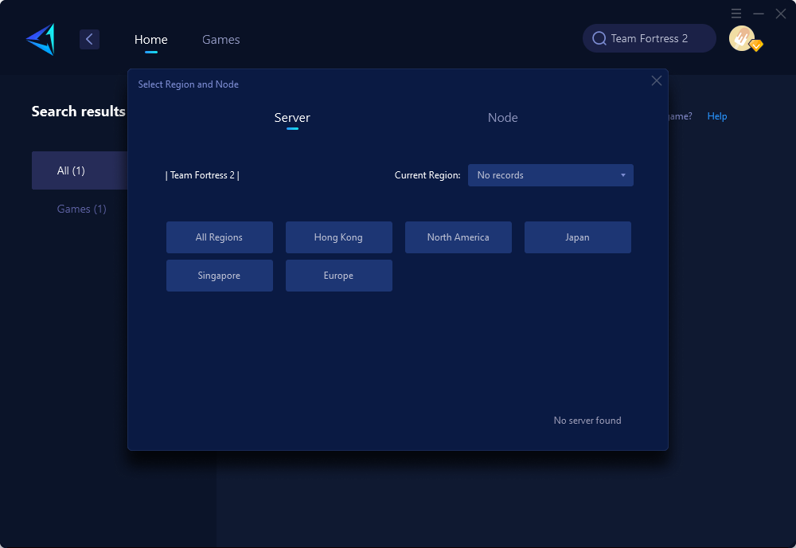Screen dimensions: 796x548
Task: Go back using the left arrow button
Action: click(89, 39)
